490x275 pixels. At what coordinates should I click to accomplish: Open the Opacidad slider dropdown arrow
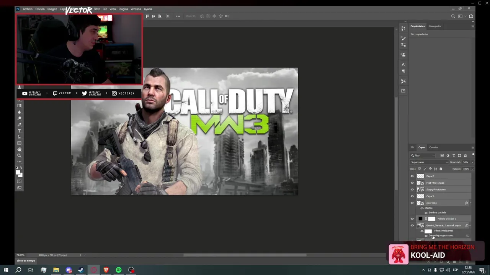472,162
